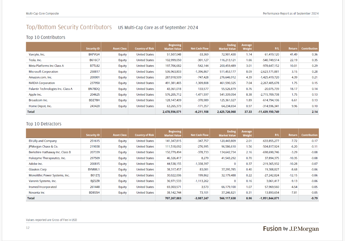Select "NVIDIA Corporation" in the contributors table

pos(42,83)
